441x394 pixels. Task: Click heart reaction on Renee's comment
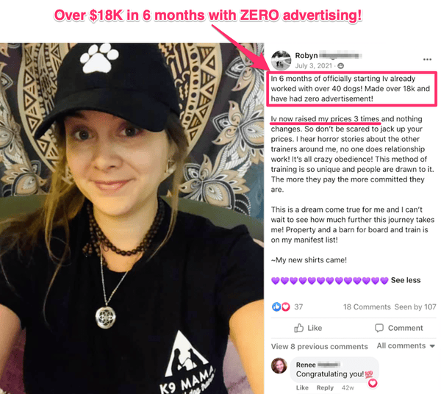point(373,383)
